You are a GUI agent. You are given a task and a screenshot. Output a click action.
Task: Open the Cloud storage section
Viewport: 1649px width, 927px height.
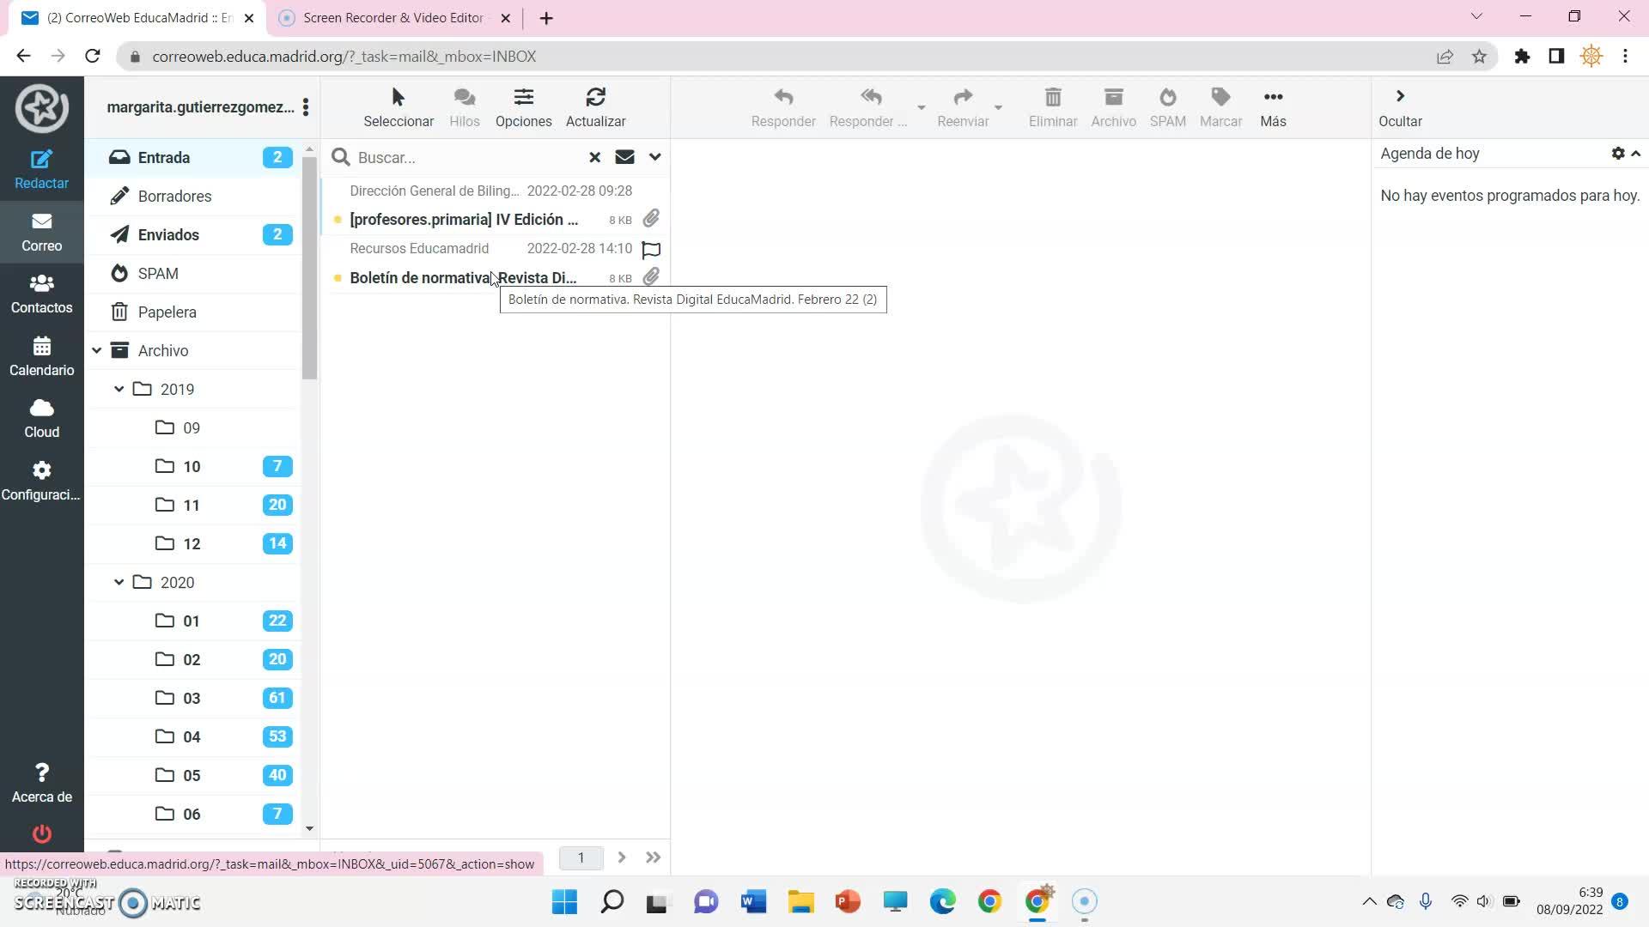(x=41, y=418)
